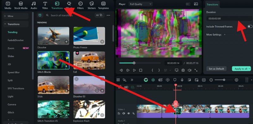
Task: Select Trending transitions category
Action: [x=12, y=32]
